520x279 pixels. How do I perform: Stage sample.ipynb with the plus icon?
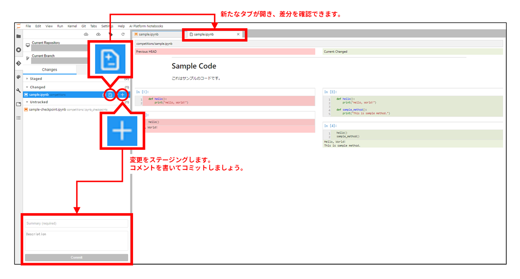(x=122, y=95)
